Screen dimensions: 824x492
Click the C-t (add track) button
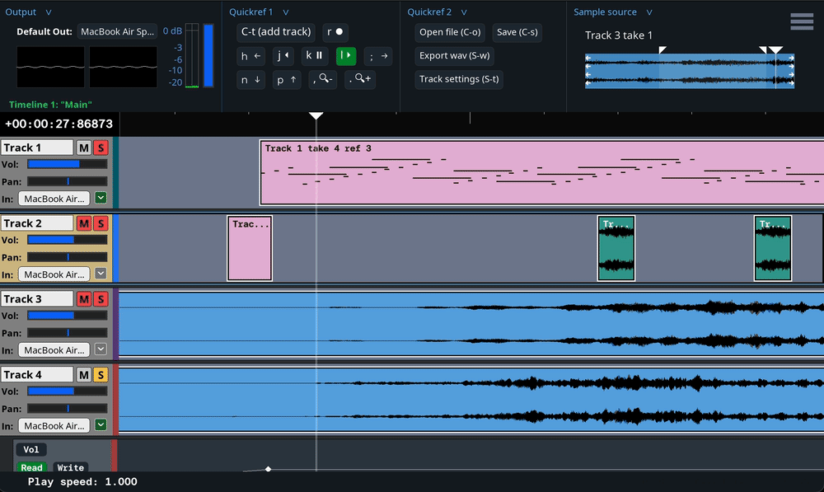tap(276, 32)
